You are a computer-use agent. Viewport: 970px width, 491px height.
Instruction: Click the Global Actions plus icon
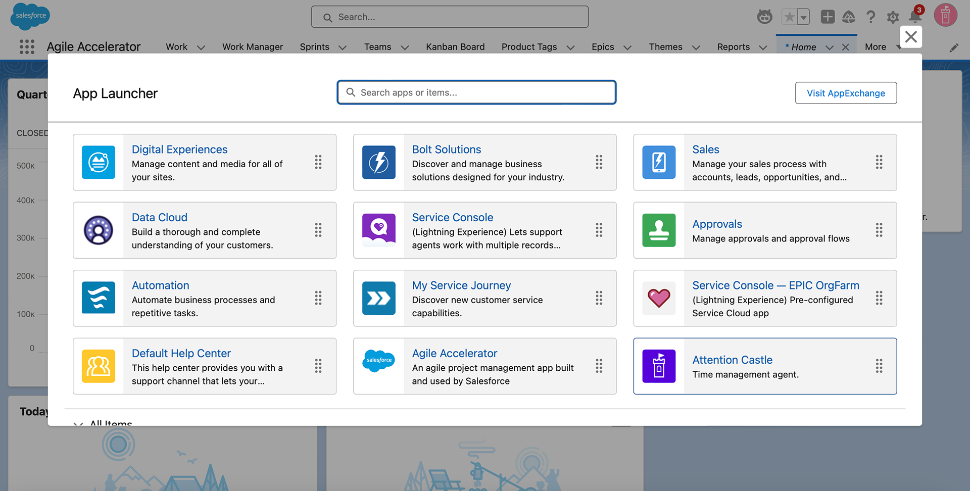point(828,17)
